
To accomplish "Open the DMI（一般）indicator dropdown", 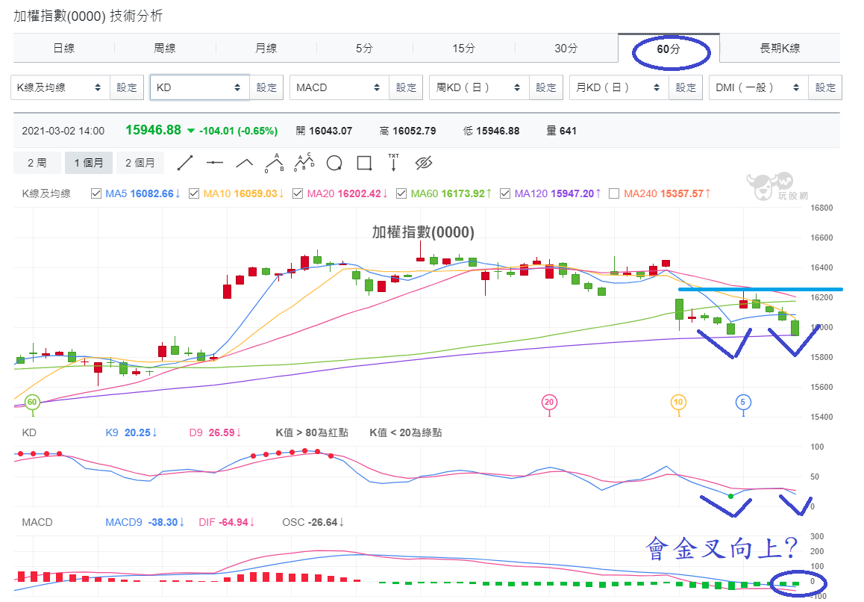I will [759, 87].
